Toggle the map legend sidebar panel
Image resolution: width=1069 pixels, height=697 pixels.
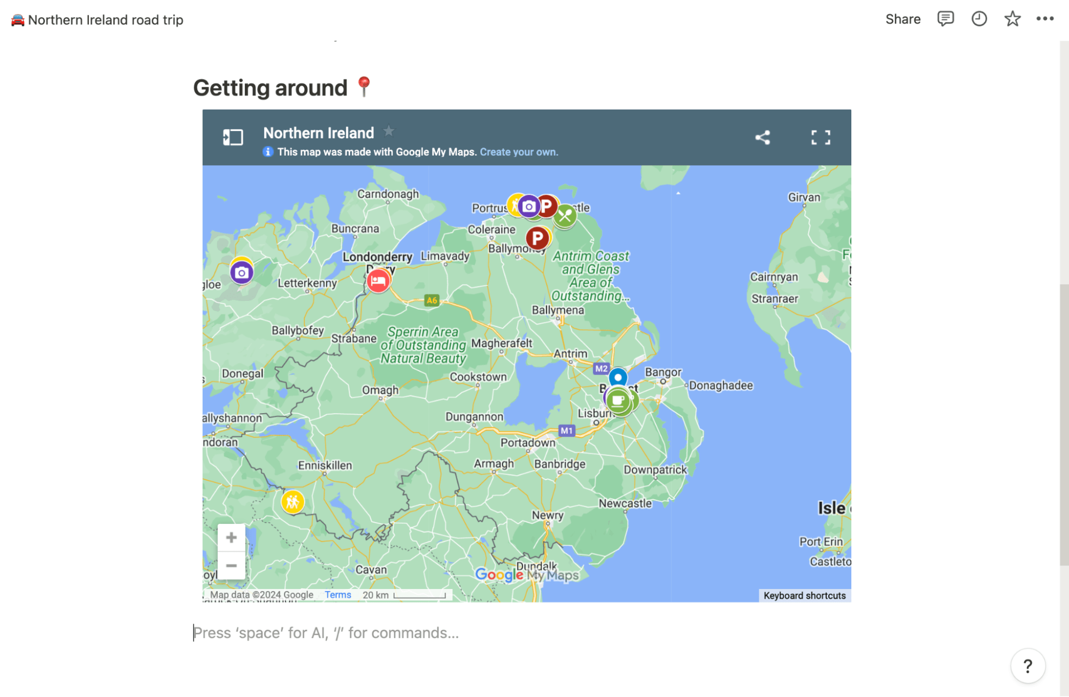[233, 137]
